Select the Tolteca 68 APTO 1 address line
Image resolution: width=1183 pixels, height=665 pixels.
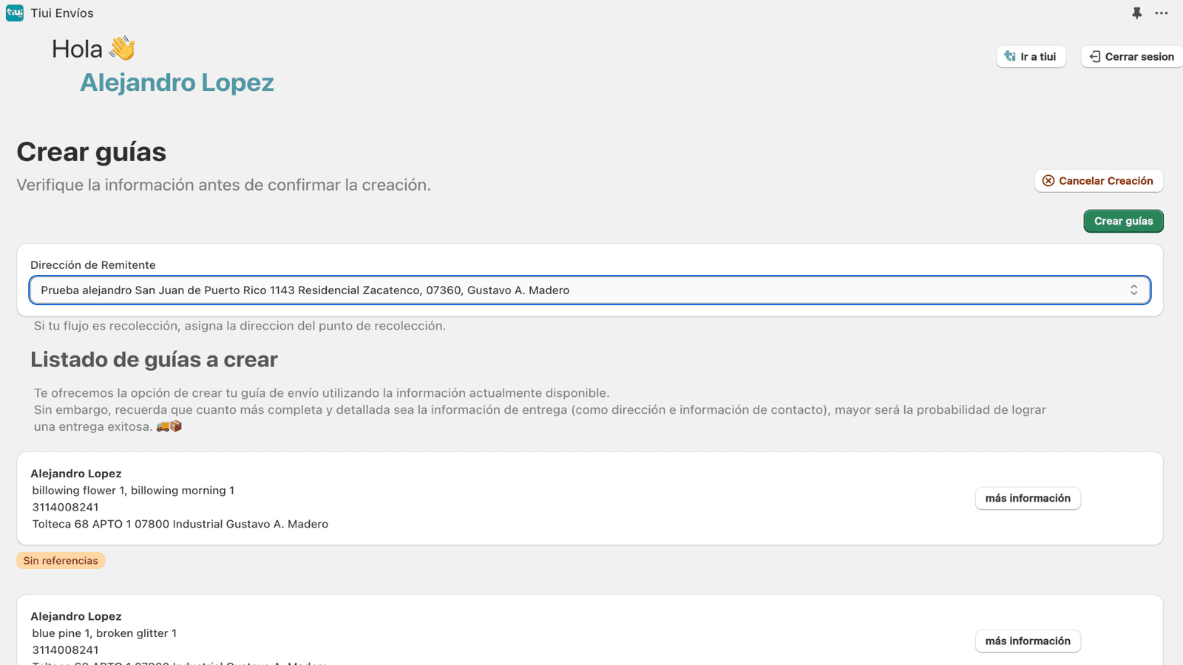point(180,524)
